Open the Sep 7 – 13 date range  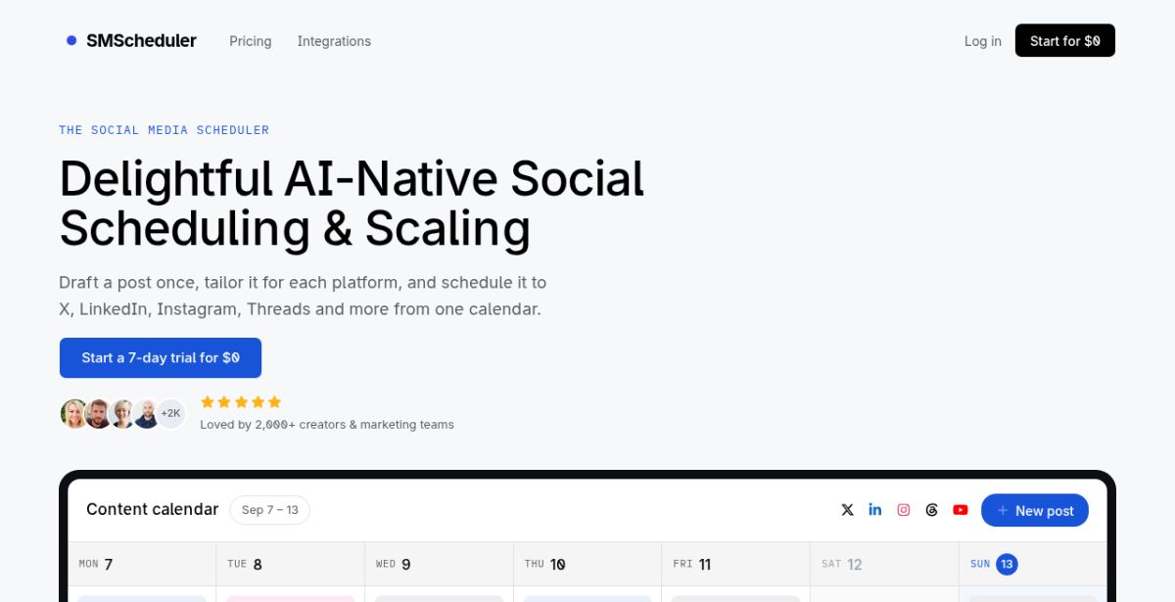pos(270,510)
